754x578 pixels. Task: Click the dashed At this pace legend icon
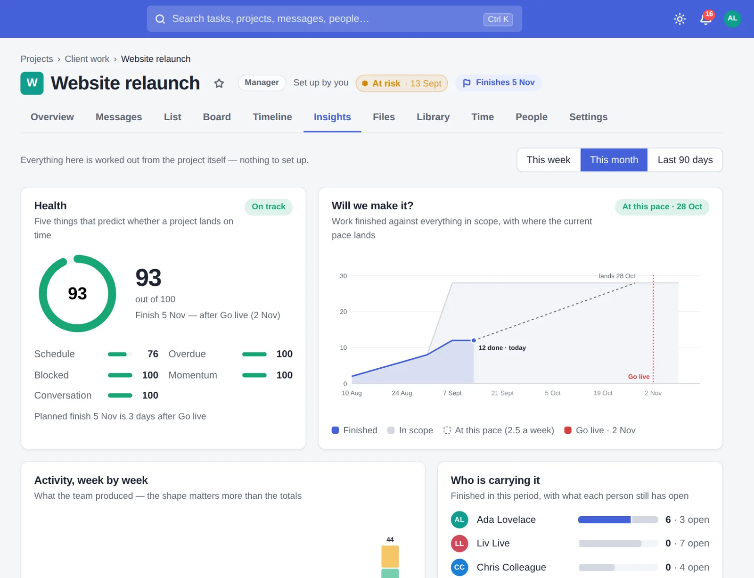click(x=447, y=430)
